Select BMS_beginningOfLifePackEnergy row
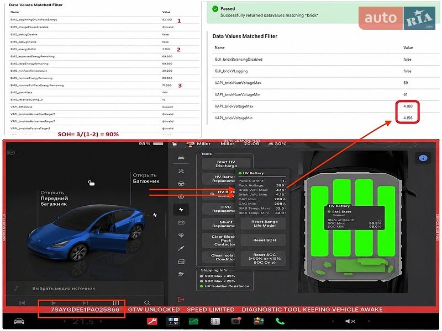Screen dimensions: 442x331 [x=104, y=20]
